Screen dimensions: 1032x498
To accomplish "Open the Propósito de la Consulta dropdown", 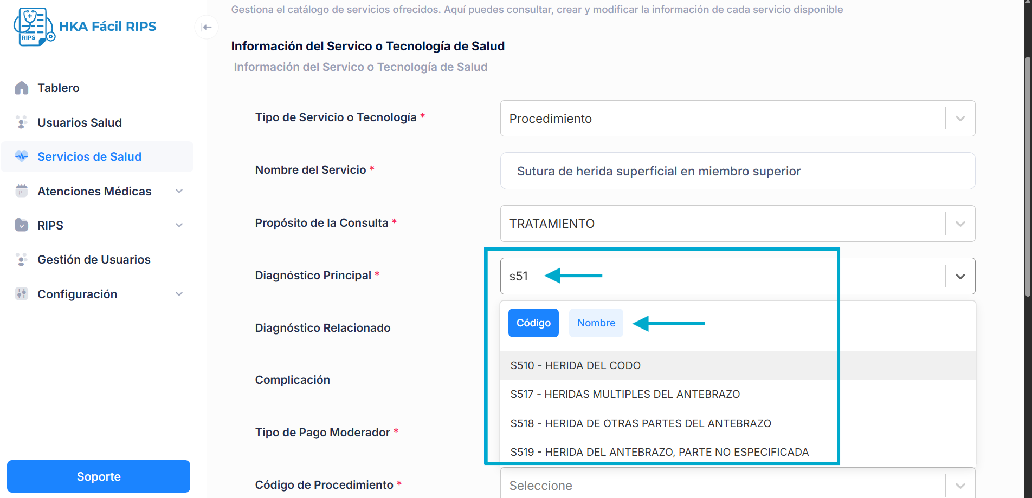I will click(960, 224).
